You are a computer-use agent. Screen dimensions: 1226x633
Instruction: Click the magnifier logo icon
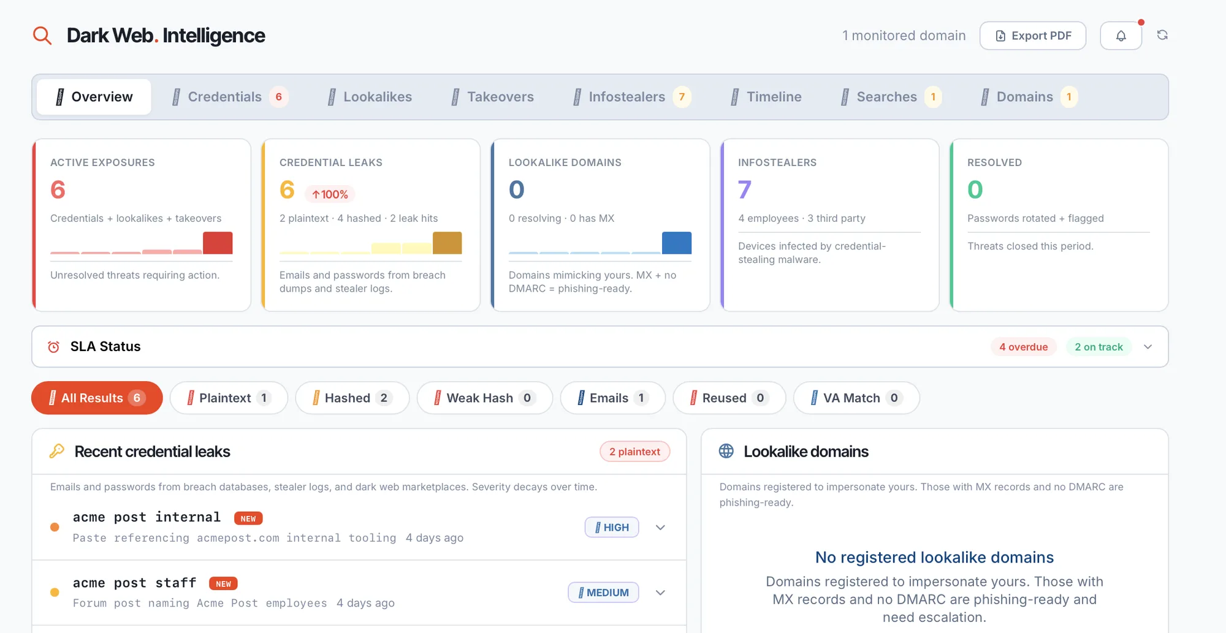[x=42, y=36]
